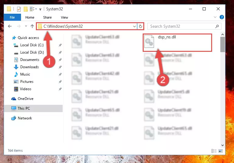Image resolution: width=234 pixels, height=163 pixels.
Task: Expand the address bar history dropdown
Action: (x=134, y=27)
